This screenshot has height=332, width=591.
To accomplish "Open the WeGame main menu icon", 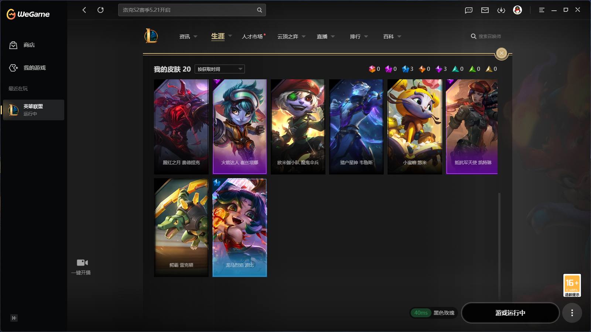I will click(542, 10).
